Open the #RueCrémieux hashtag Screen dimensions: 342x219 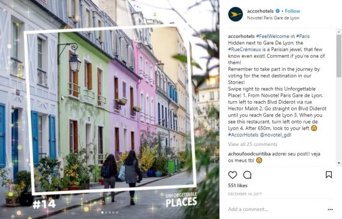pyautogui.click(x=245, y=50)
